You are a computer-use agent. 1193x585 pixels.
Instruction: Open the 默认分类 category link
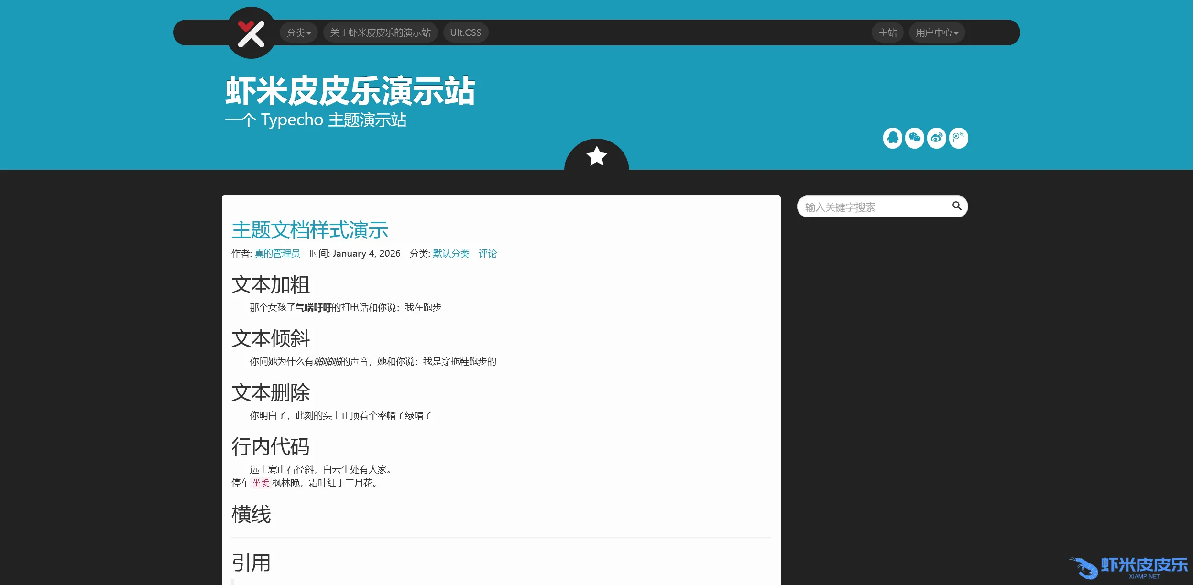click(451, 254)
